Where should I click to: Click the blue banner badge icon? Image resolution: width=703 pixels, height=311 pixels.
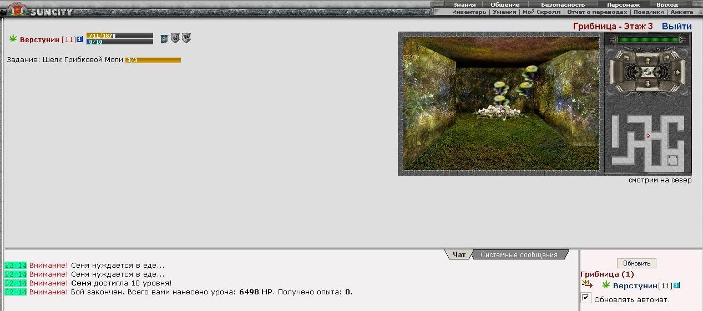pos(164,39)
